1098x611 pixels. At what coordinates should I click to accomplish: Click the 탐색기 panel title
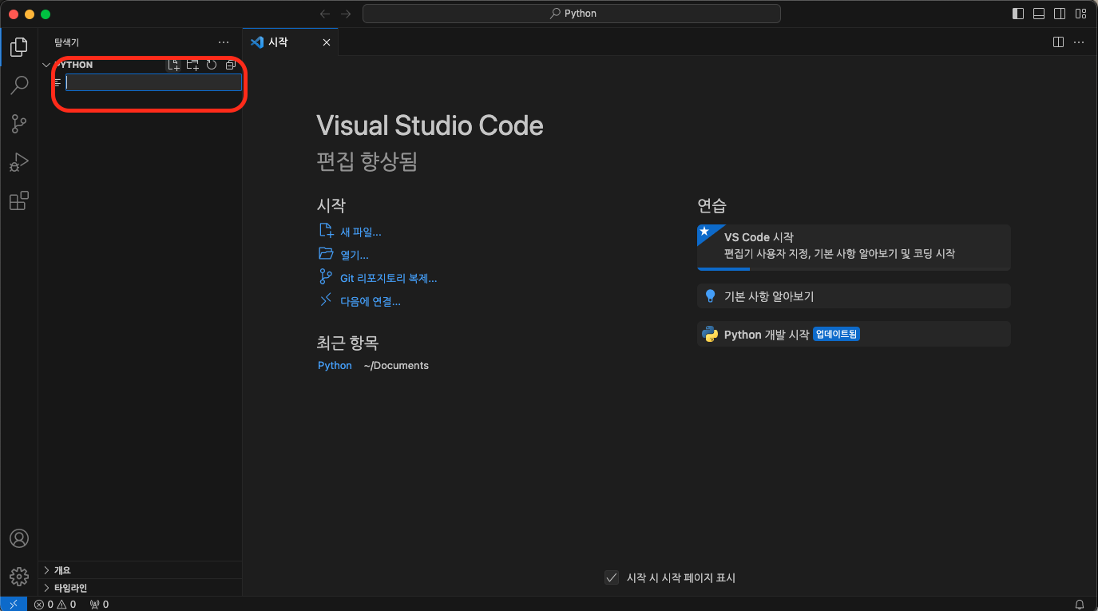pos(66,42)
